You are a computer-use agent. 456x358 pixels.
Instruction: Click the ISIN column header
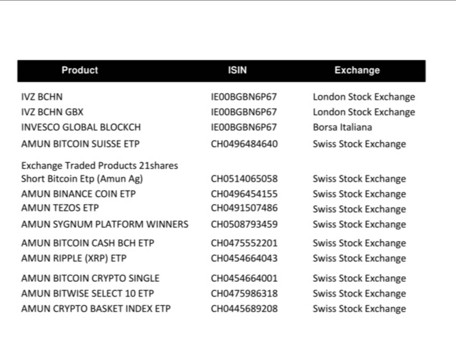[237, 70]
